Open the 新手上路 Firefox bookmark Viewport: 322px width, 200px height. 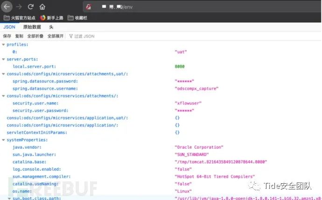point(52,18)
